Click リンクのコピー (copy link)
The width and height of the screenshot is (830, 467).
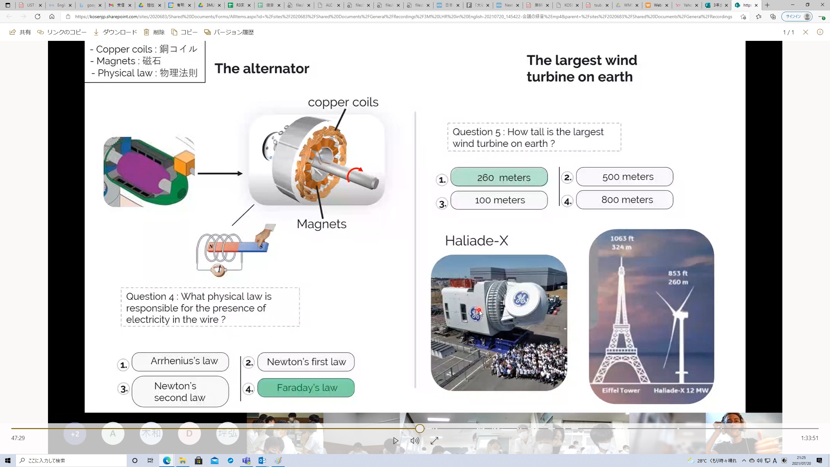click(62, 32)
